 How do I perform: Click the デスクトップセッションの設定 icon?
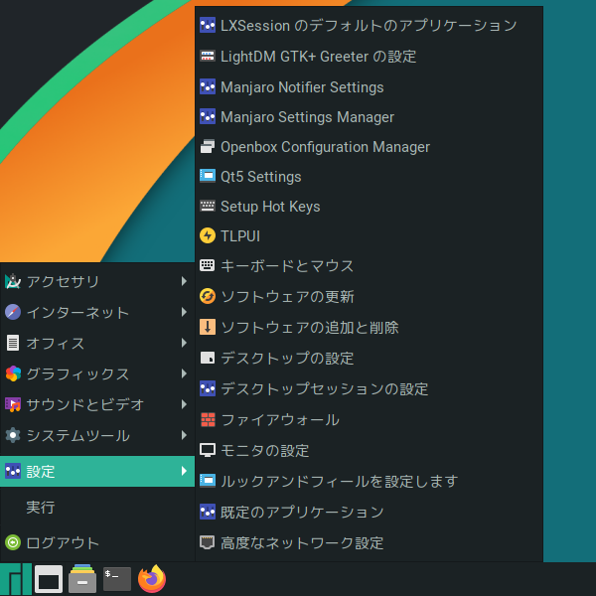pyautogui.click(x=208, y=388)
